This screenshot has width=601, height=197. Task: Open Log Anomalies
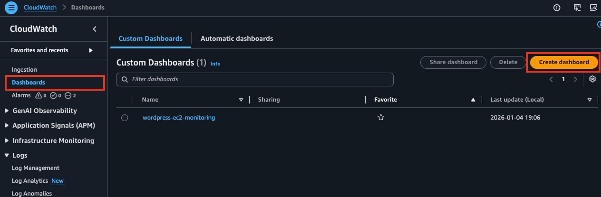tap(32, 193)
